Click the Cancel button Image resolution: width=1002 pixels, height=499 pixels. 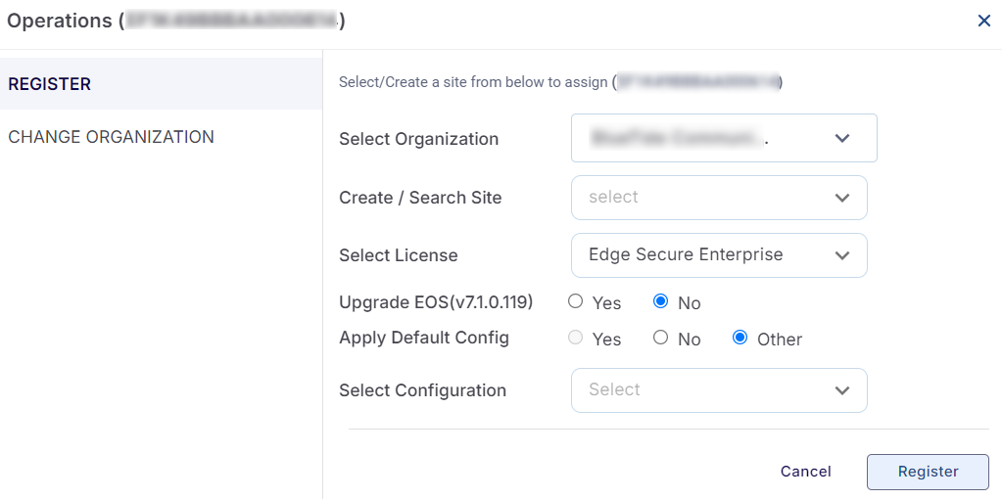[x=805, y=472]
